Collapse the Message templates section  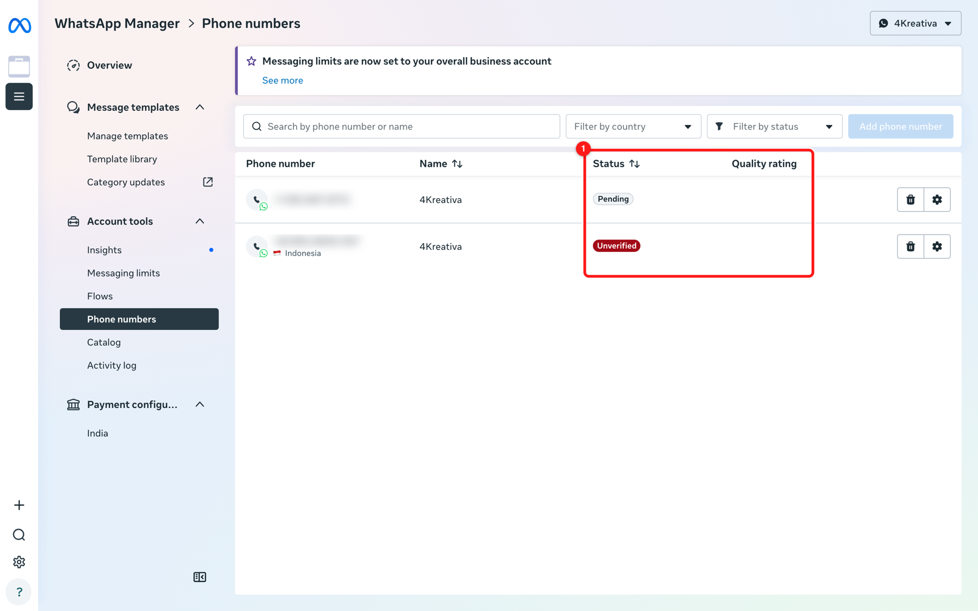tap(200, 107)
